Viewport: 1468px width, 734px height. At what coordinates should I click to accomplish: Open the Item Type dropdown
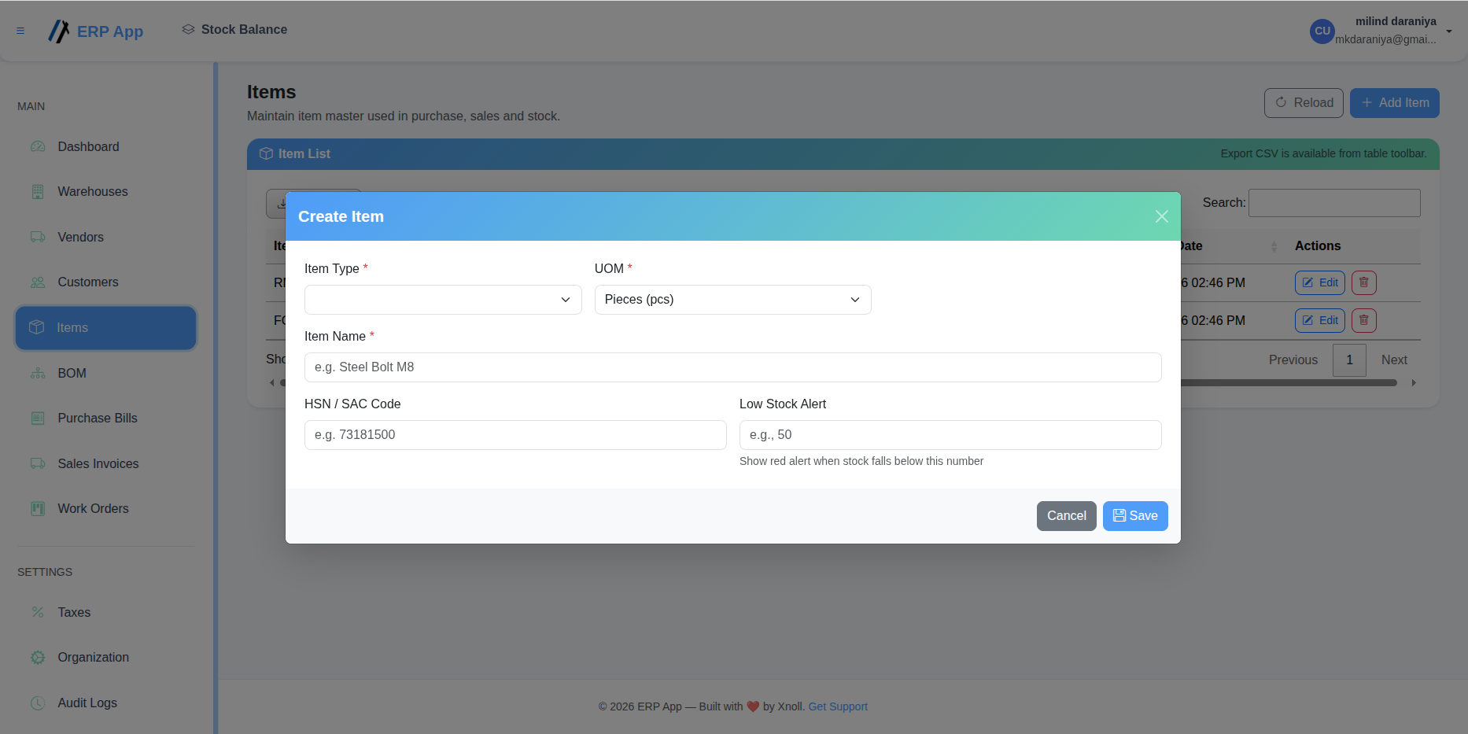[442, 300]
